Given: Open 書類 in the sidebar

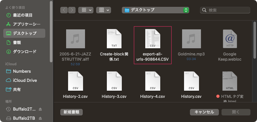Looking at the screenshot, I should point(24,43).
